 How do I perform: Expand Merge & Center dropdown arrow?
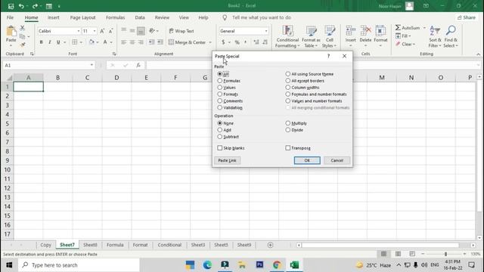point(210,42)
